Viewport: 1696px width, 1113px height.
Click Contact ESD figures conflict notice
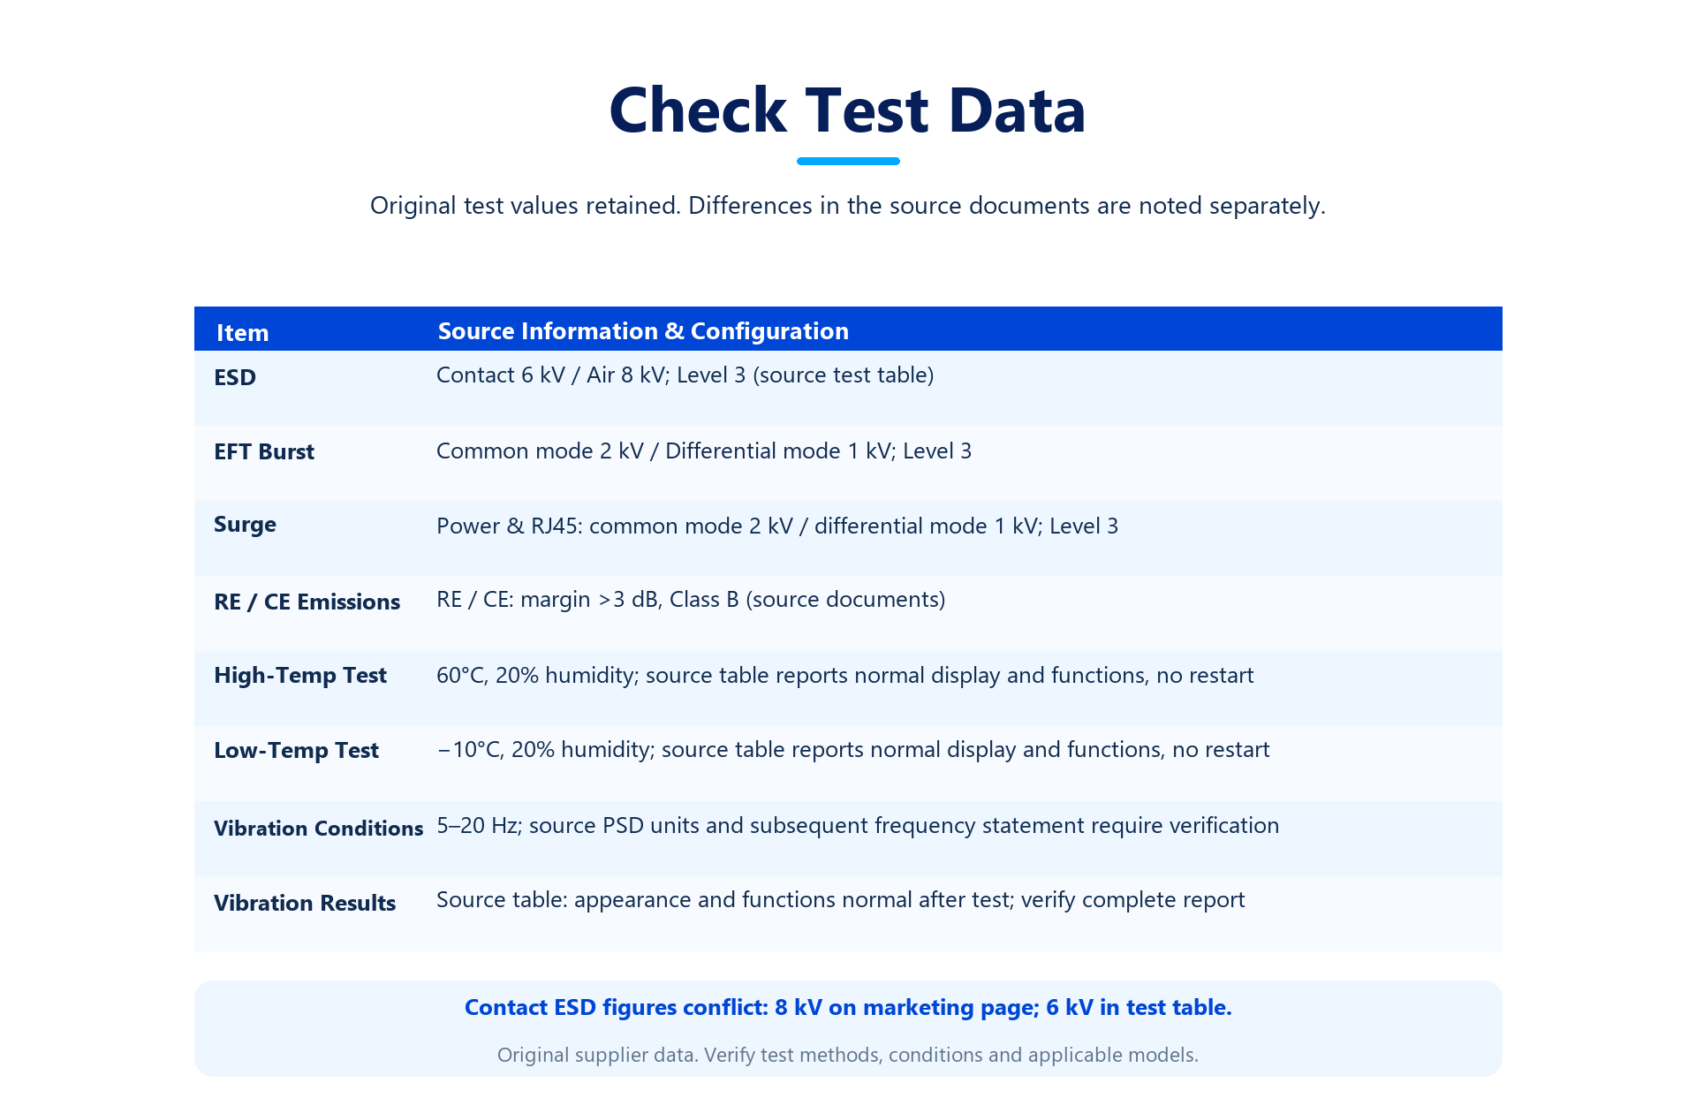pyautogui.click(x=848, y=1008)
